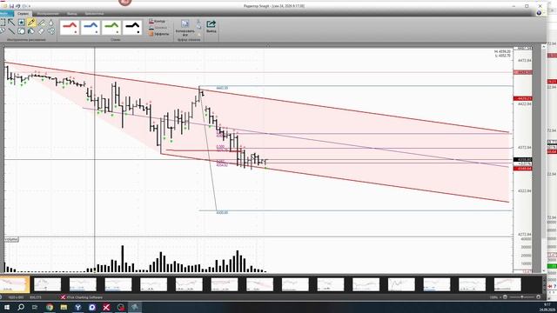Select the Blur droplet tool
Image resolution: width=557 pixels, height=313 pixels.
[x=51, y=23]
